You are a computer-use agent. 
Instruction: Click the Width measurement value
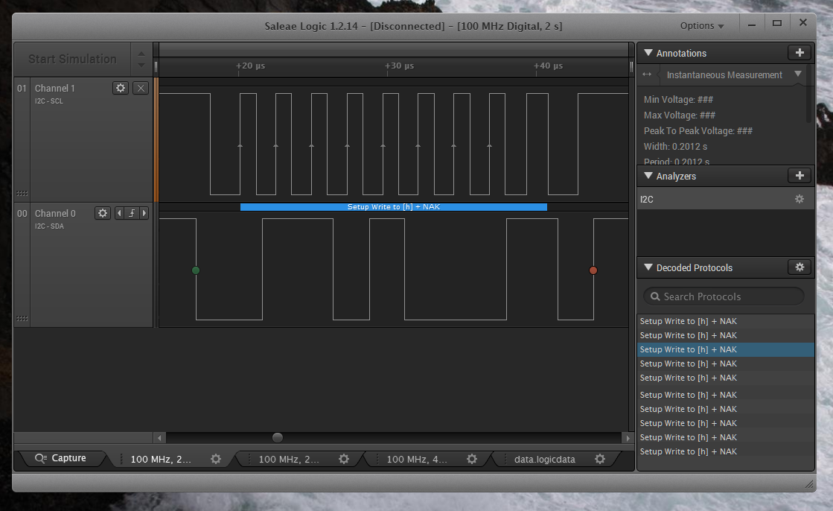coord(675,146)
